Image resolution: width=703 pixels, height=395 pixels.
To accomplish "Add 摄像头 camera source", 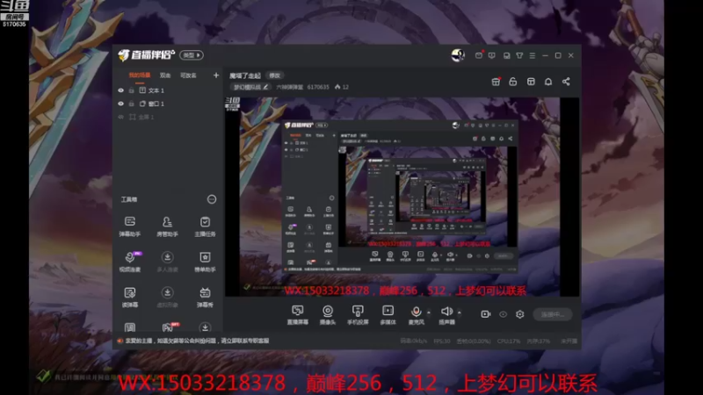I will (x=328, y=314).
